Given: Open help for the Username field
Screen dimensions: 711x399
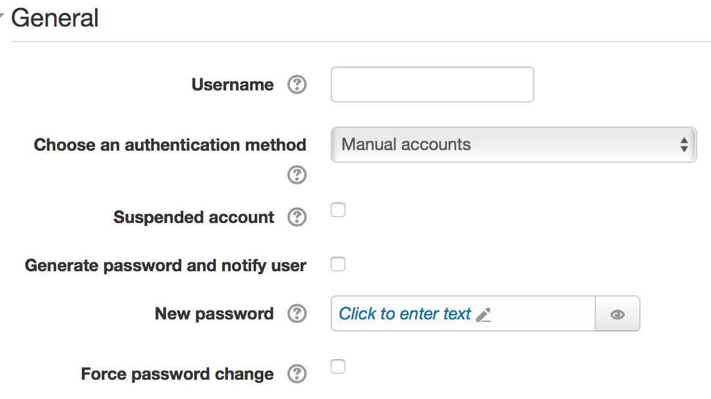Looking at the screenshot, I should (x=297, y=84).
